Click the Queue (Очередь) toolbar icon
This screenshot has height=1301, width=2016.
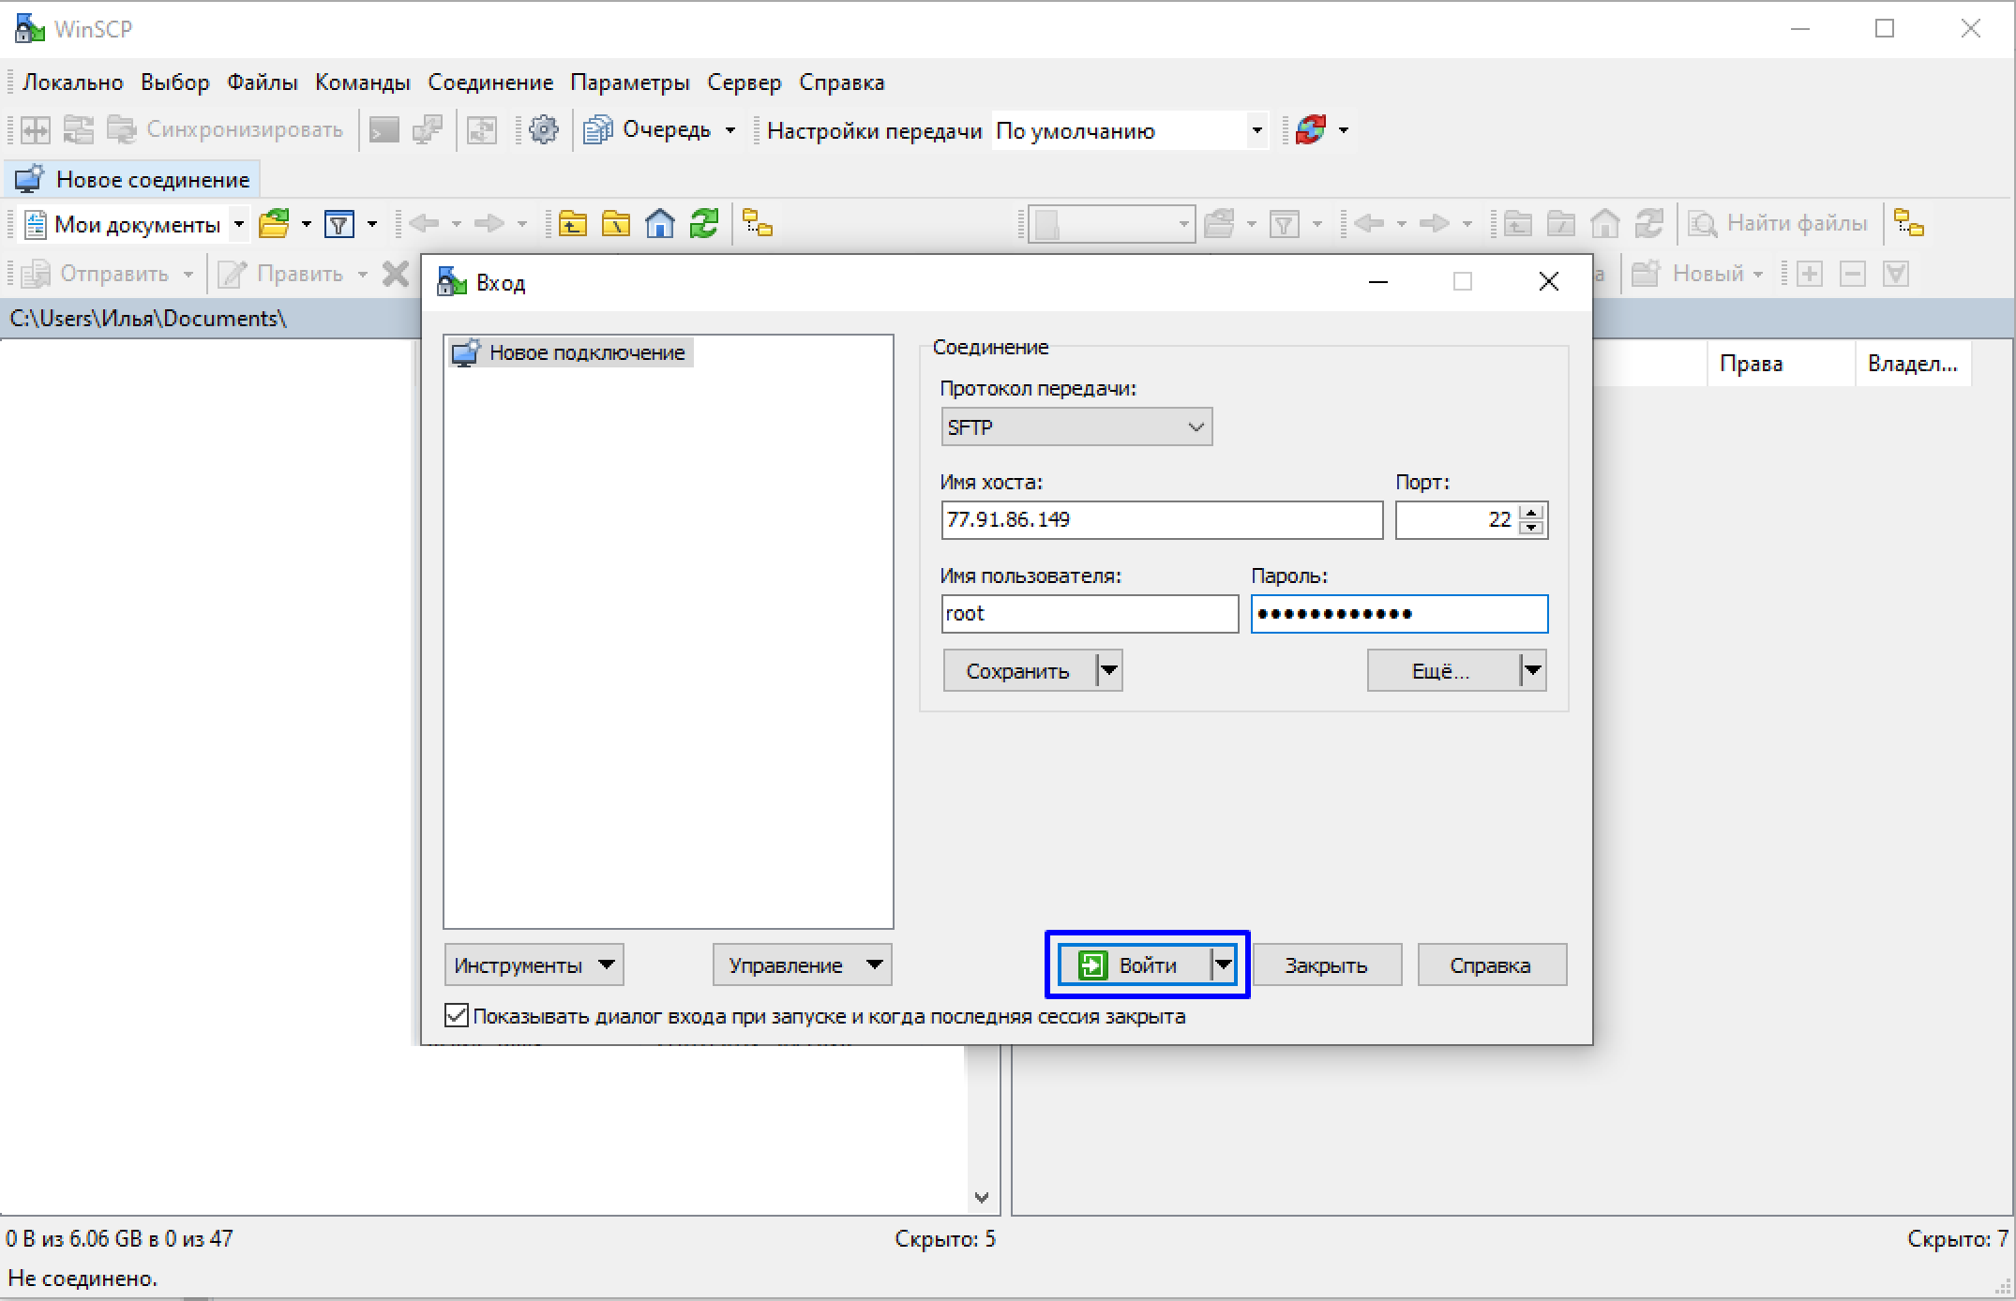[x=598, y=129]
